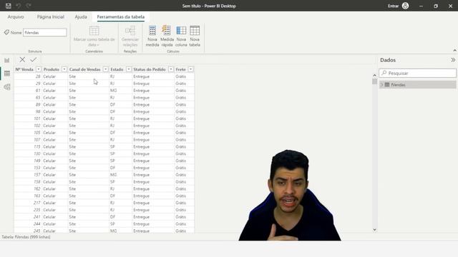Viewport: 458px width, 257px height.
Task: Create a Nova tabela
Action: tap(195, 36)
